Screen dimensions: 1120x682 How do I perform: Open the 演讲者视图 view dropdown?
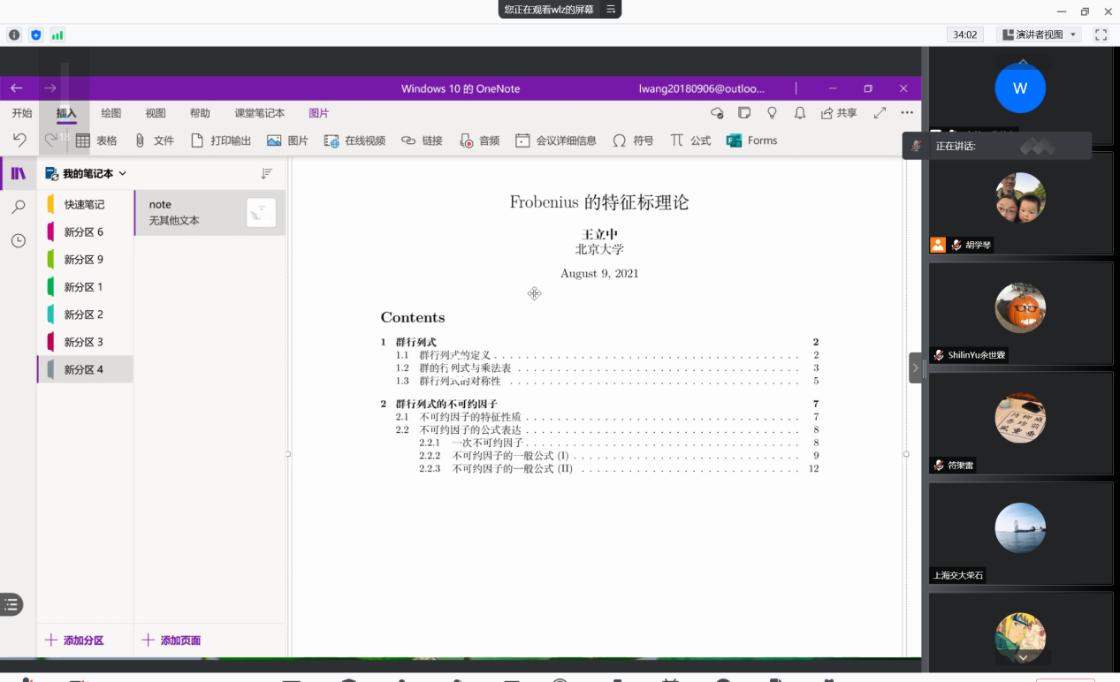[1039, 34]
